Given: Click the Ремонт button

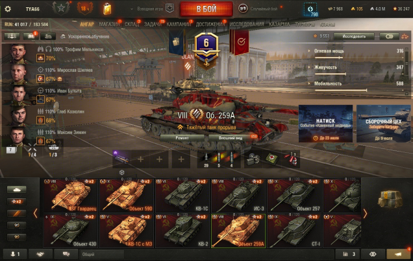Looking at the screenshot, I should click(182, 138).
